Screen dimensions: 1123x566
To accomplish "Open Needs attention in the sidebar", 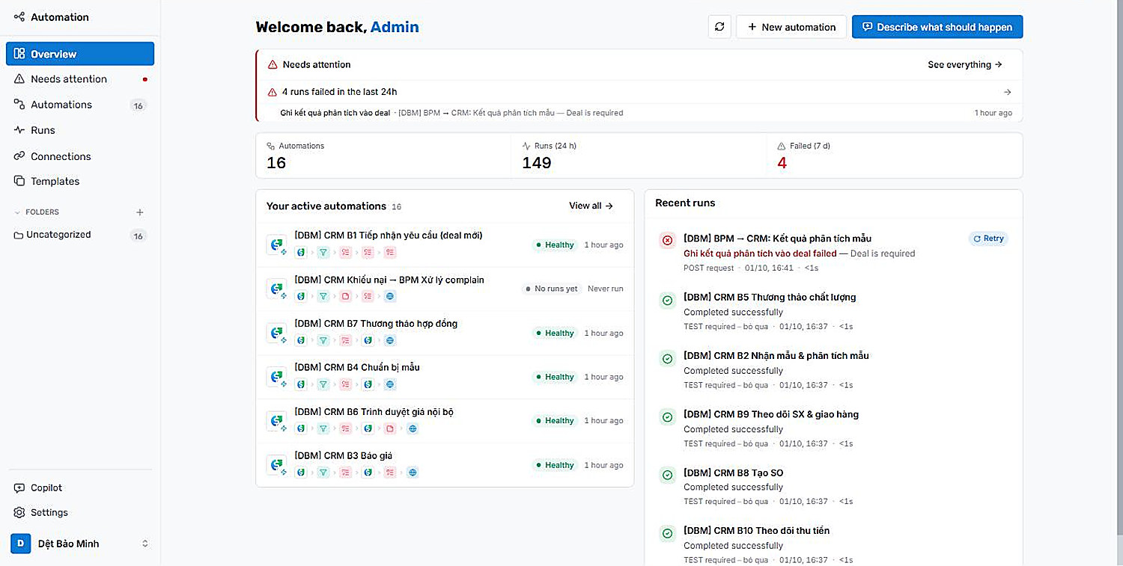I will pyautogui.click(x=80, y=79).
